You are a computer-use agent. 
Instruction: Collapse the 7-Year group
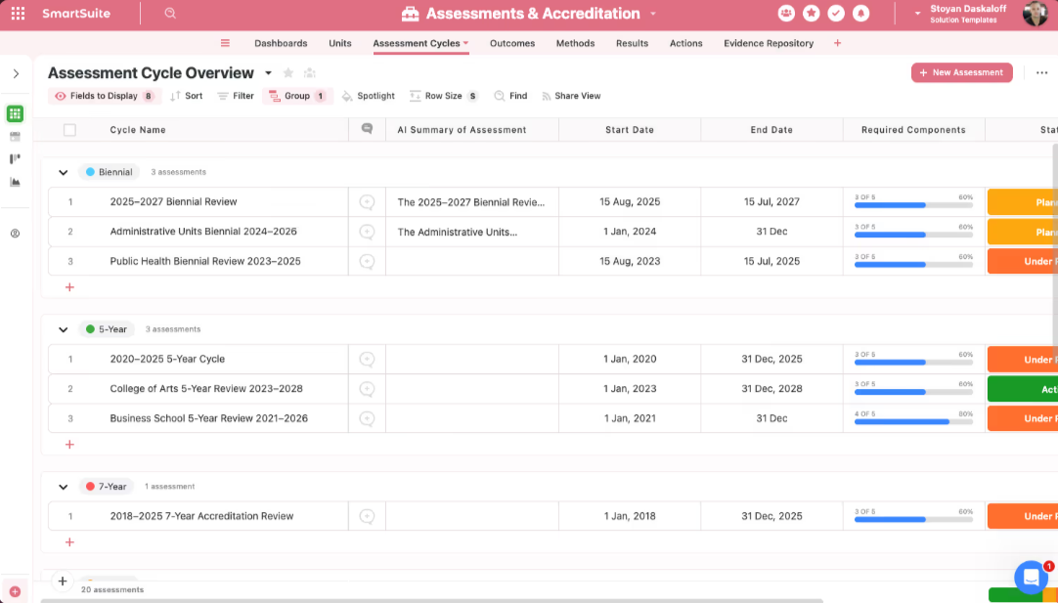tap(64, 487)
